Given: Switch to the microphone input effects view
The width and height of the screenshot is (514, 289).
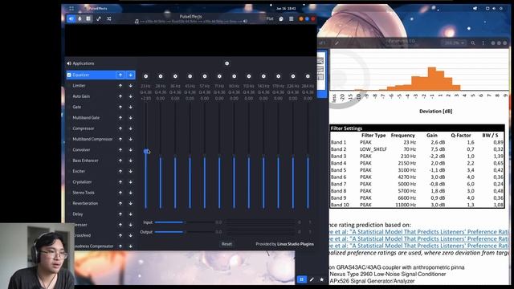Looking at the screenshot, I should coord(80,18).
